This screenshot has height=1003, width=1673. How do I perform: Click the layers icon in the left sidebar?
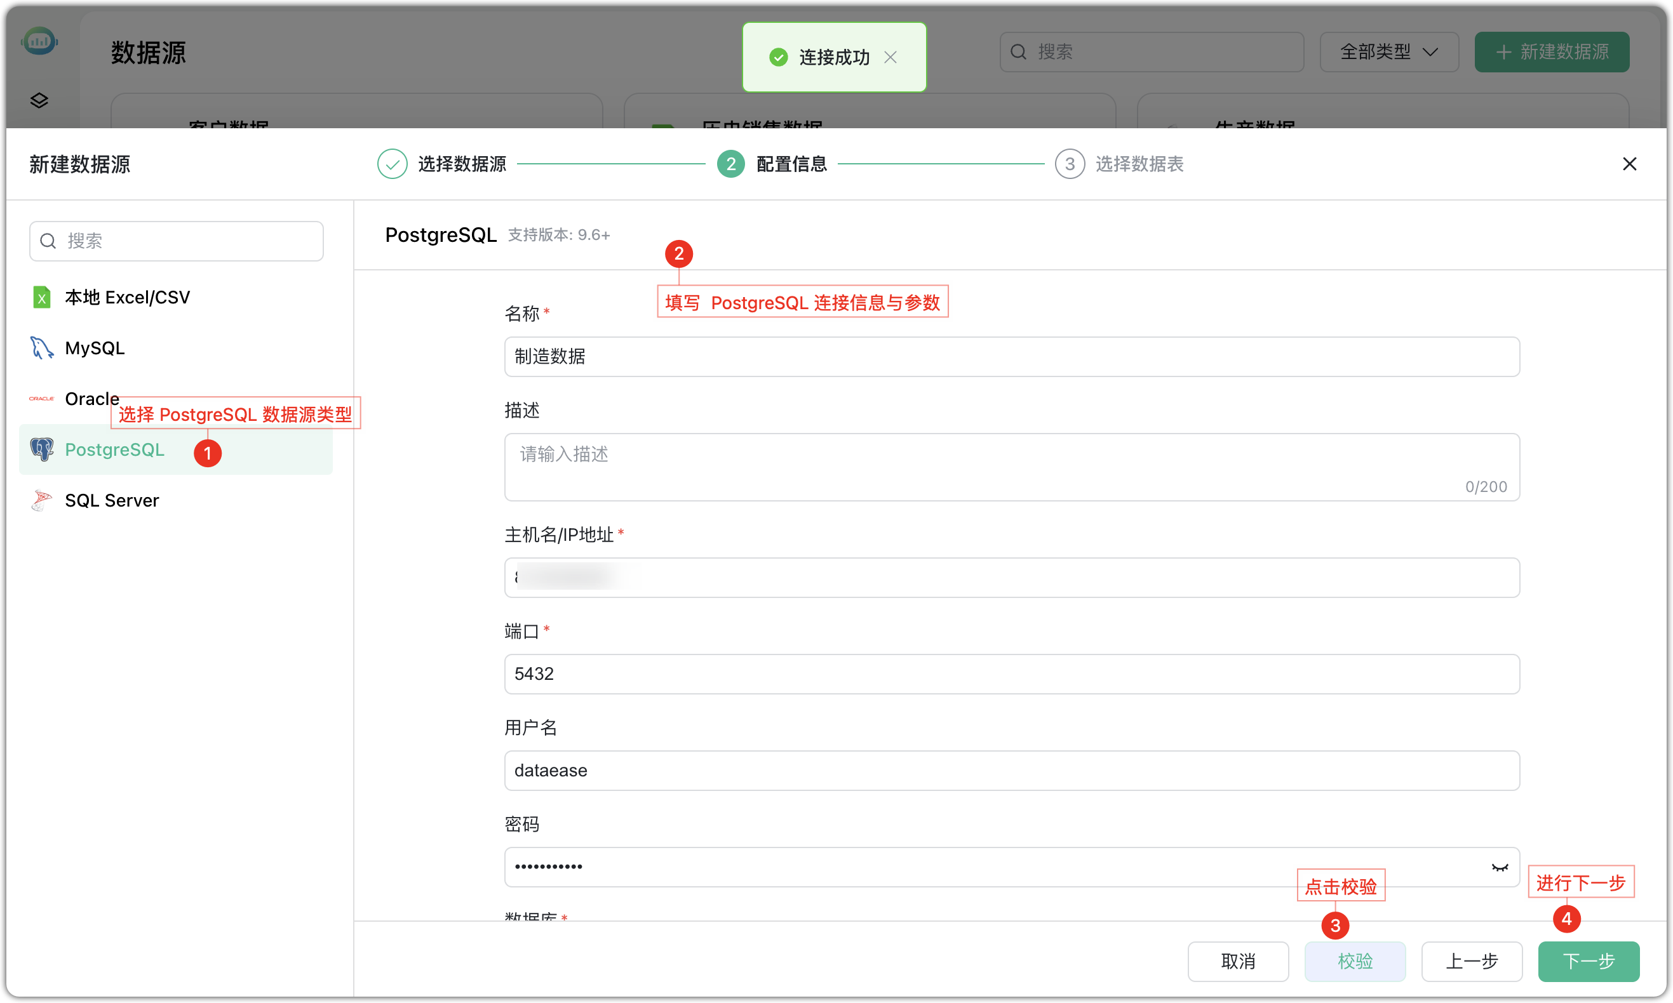pos(39,100)
